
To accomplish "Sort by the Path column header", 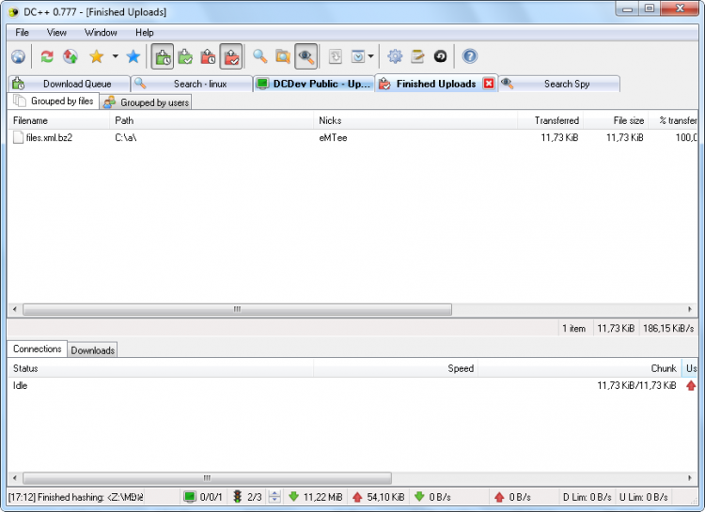I will [x=211, y=120].
